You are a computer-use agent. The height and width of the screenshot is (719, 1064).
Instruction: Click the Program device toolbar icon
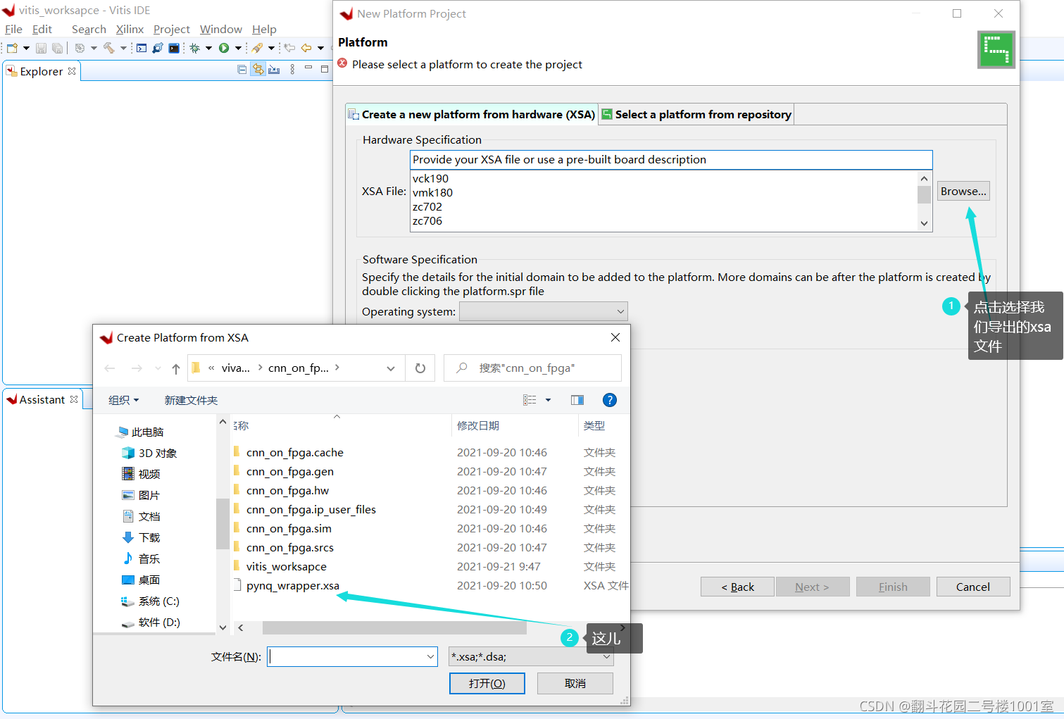pyautogui.click(x=158, y=48)
